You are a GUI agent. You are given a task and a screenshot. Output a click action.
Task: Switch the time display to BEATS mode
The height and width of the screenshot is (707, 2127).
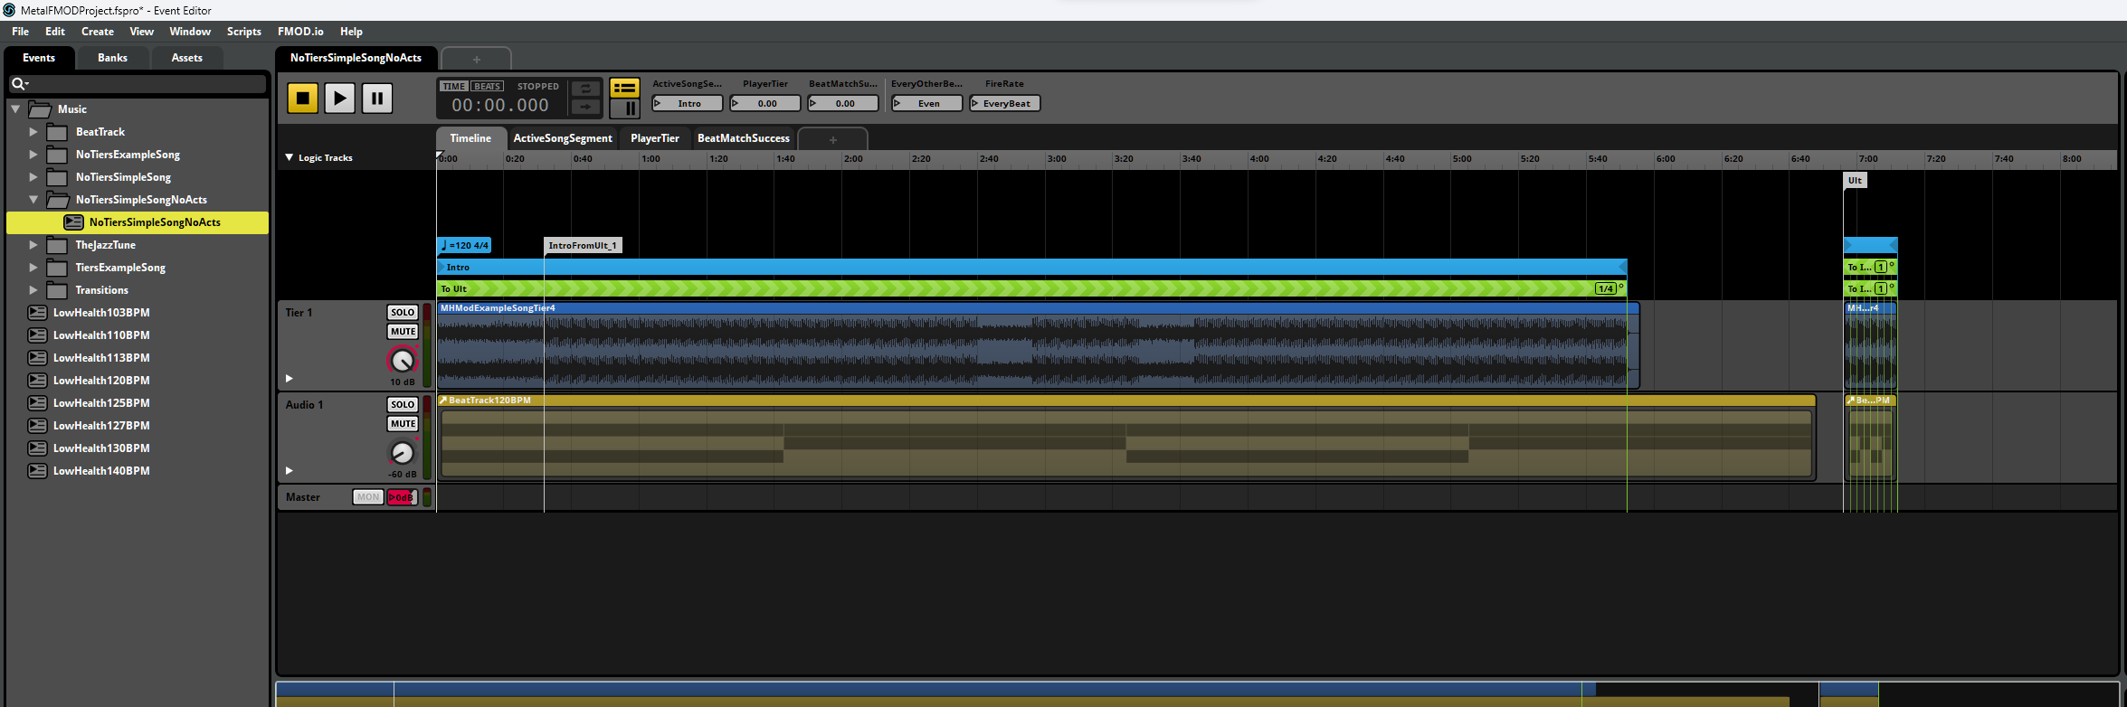coord(488,86)
